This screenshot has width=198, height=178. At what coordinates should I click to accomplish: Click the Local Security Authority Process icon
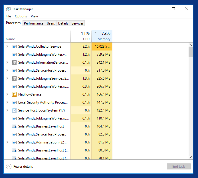click(14, 102)
